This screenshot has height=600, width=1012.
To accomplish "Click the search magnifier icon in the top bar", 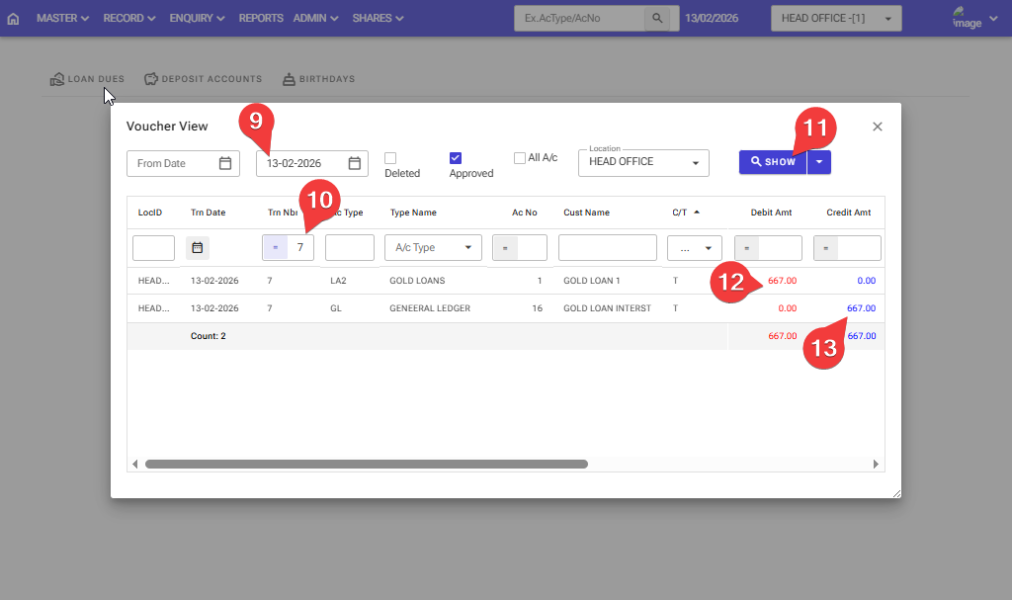I will coord(656,19).
